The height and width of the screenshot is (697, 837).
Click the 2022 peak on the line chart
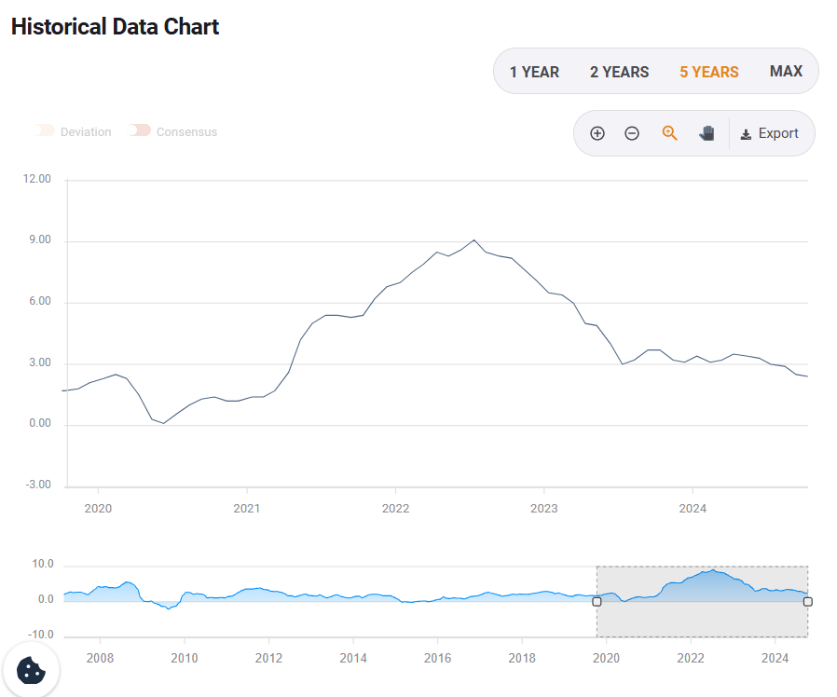pos(474,240)
